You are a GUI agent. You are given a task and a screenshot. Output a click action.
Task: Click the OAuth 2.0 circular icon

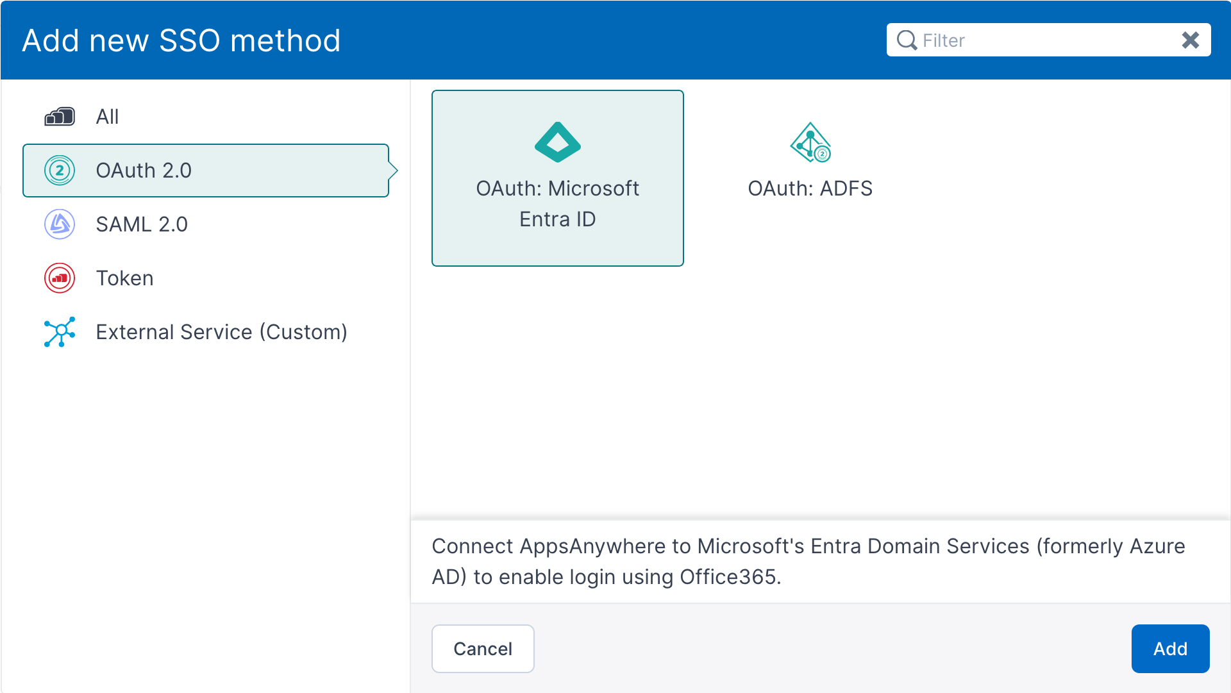tap(60, 171)
